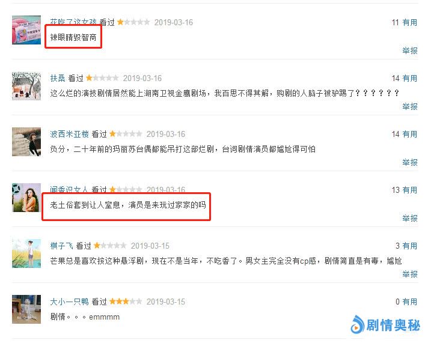Click 举报 under 波西米亚楼's review
Image resolution: width=437 pixels, height=343 pixels.
click(x=410, y=163)
